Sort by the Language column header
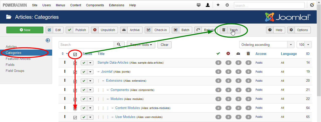The height and width of the screenshot is (122, 321). [x=289, y=54]
